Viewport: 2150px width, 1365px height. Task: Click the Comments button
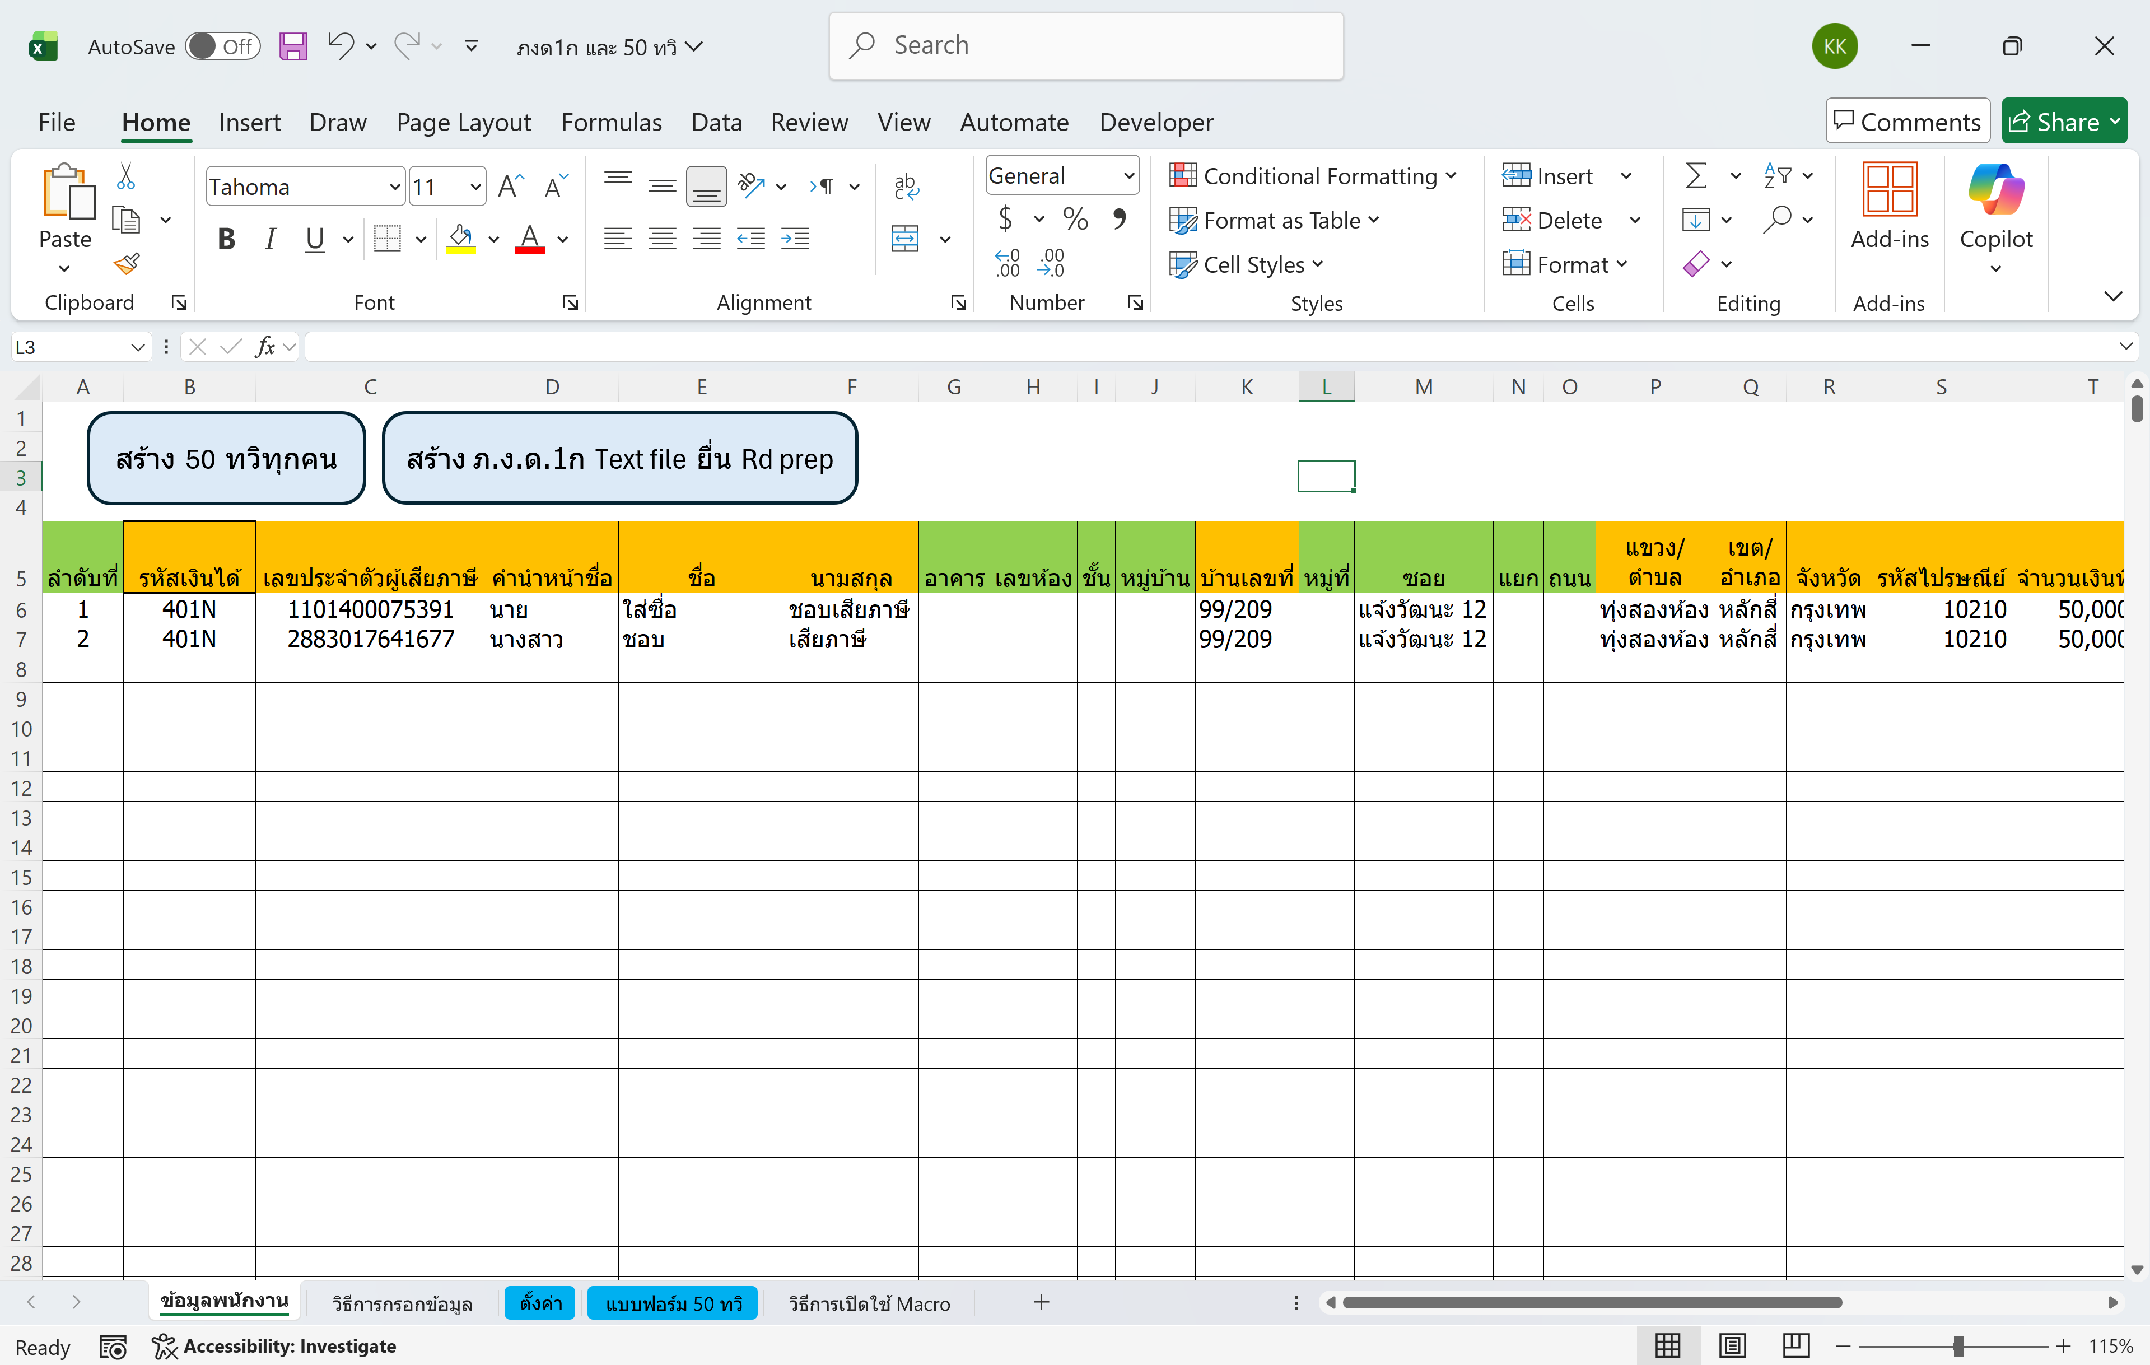(1907, 122)
